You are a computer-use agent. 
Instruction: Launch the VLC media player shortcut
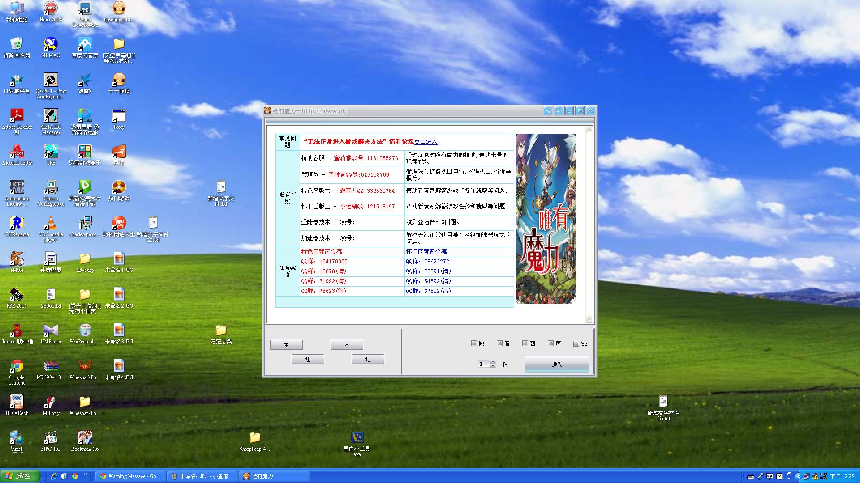51,223
